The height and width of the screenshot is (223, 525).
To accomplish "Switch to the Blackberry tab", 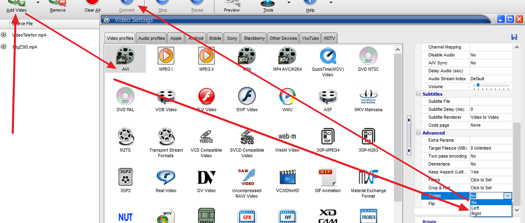I will coord(255,38).
